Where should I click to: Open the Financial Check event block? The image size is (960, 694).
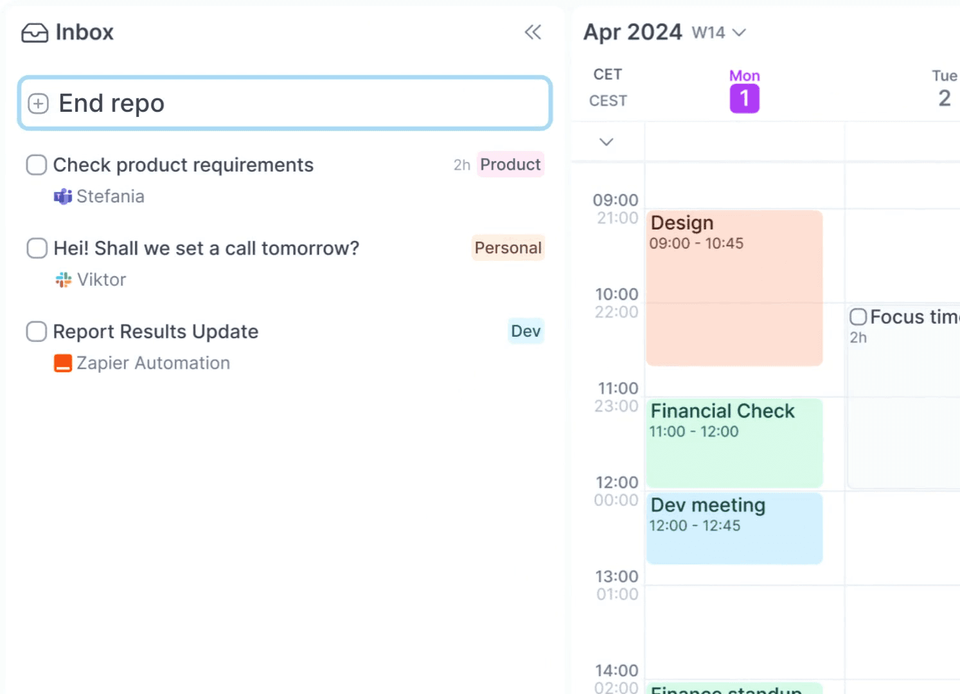[734, 443]
